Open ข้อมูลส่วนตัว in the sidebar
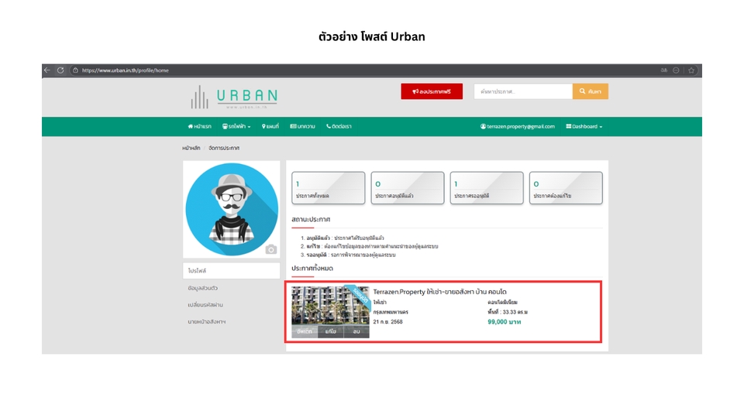 pos(202,288)
